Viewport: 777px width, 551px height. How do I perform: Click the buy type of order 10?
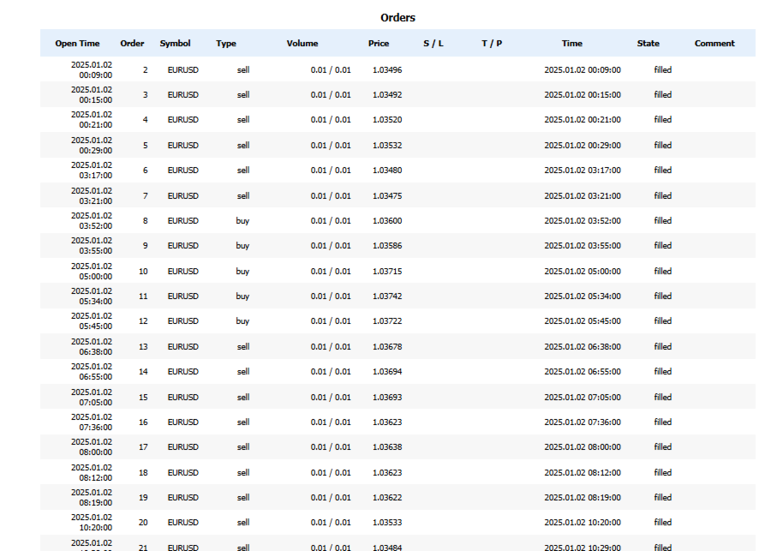[x=242, y=271]
